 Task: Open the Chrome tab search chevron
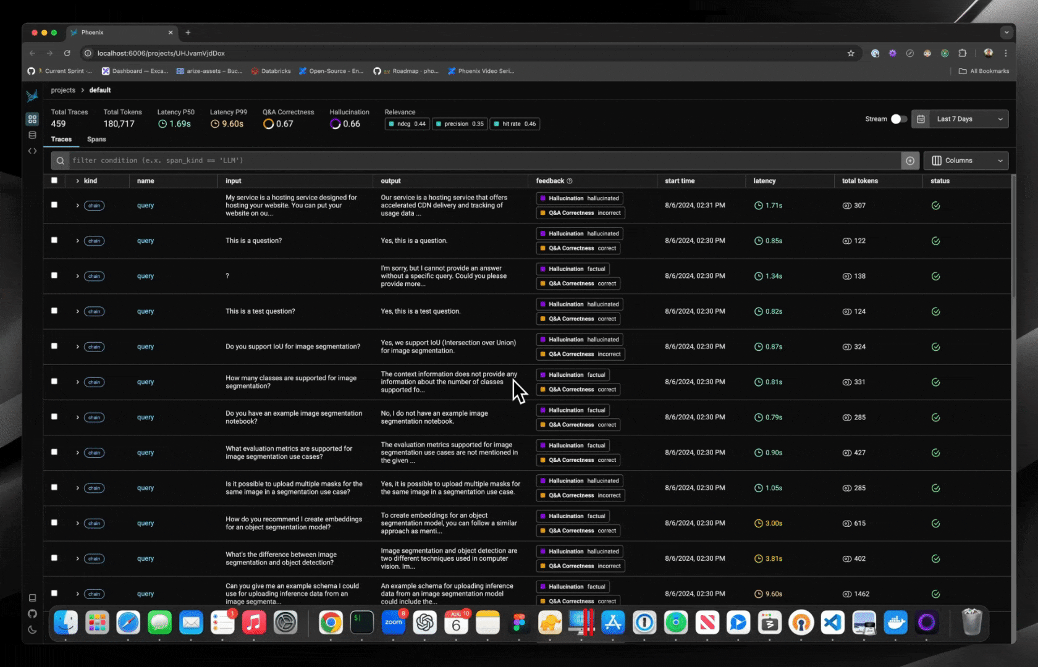point(1006,32)
